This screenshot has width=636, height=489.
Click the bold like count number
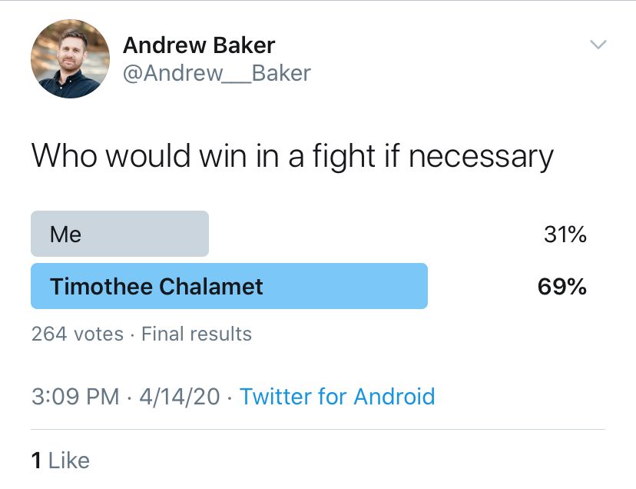36,461
